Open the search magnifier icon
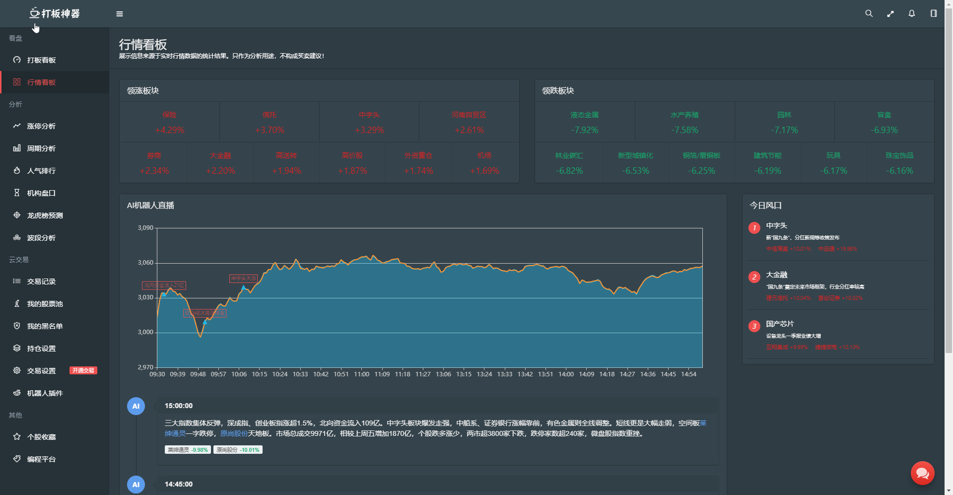This screenshot has width=953, height=495. (x=869, y=14)
